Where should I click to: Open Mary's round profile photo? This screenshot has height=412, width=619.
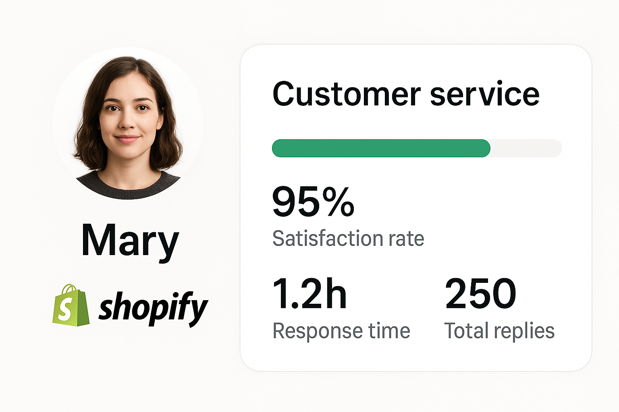[127, 123]
